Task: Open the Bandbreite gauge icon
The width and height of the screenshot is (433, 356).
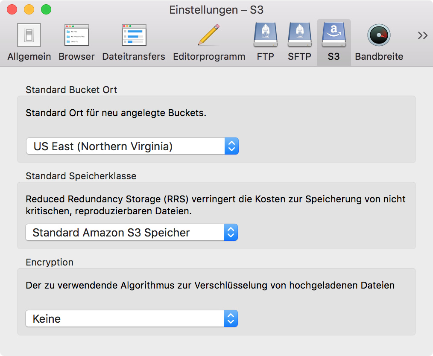Action: click(379, 35)
